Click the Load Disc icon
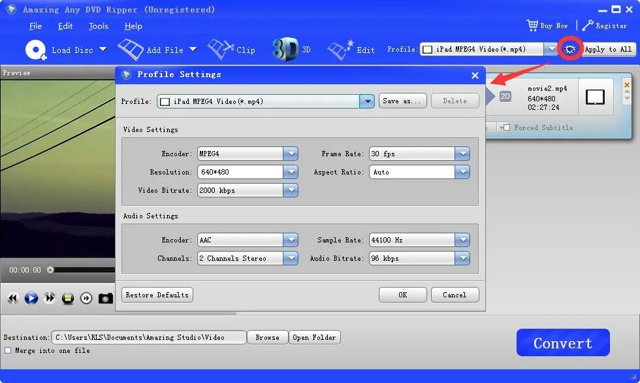The image size is (640, 383). pos(36,50)
